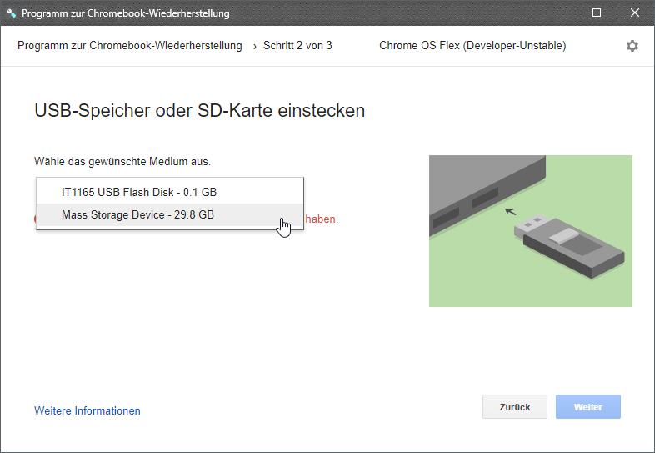Open settings via the gear icon
This screenshot has width=655, height=453.
(632, 46)
